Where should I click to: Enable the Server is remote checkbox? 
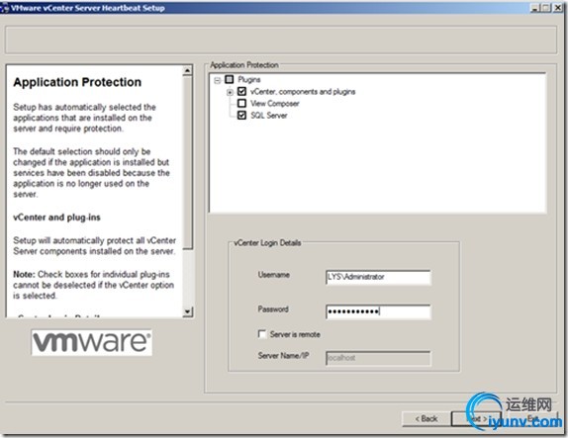262,334
